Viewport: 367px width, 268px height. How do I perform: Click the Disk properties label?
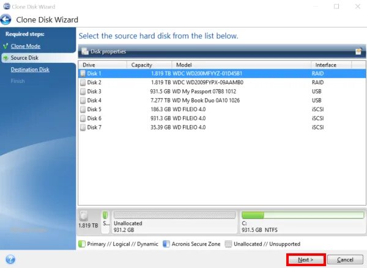tap(108, 51)
